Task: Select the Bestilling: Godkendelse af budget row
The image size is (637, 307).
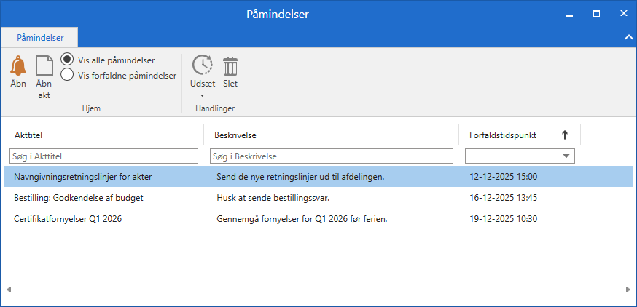Action: [318, 198]
